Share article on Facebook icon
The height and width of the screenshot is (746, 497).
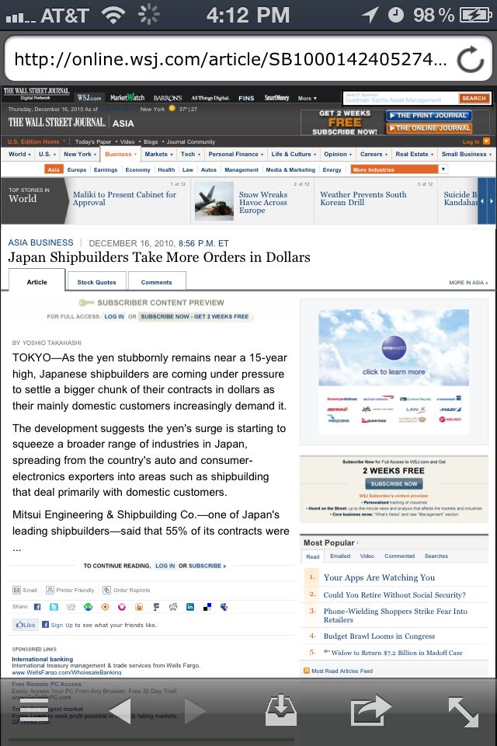[37, 607]
